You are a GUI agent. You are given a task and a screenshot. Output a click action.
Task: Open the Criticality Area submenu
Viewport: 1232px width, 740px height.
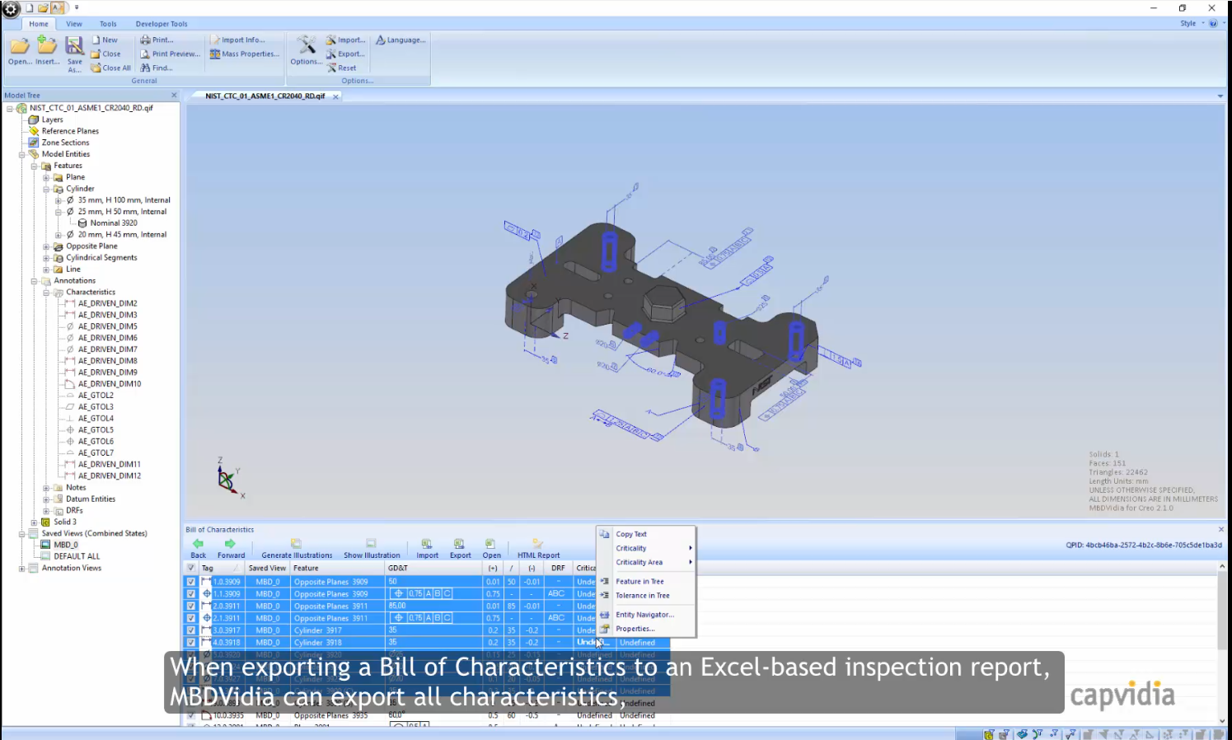pyautogui.click(x=646, y=562)
